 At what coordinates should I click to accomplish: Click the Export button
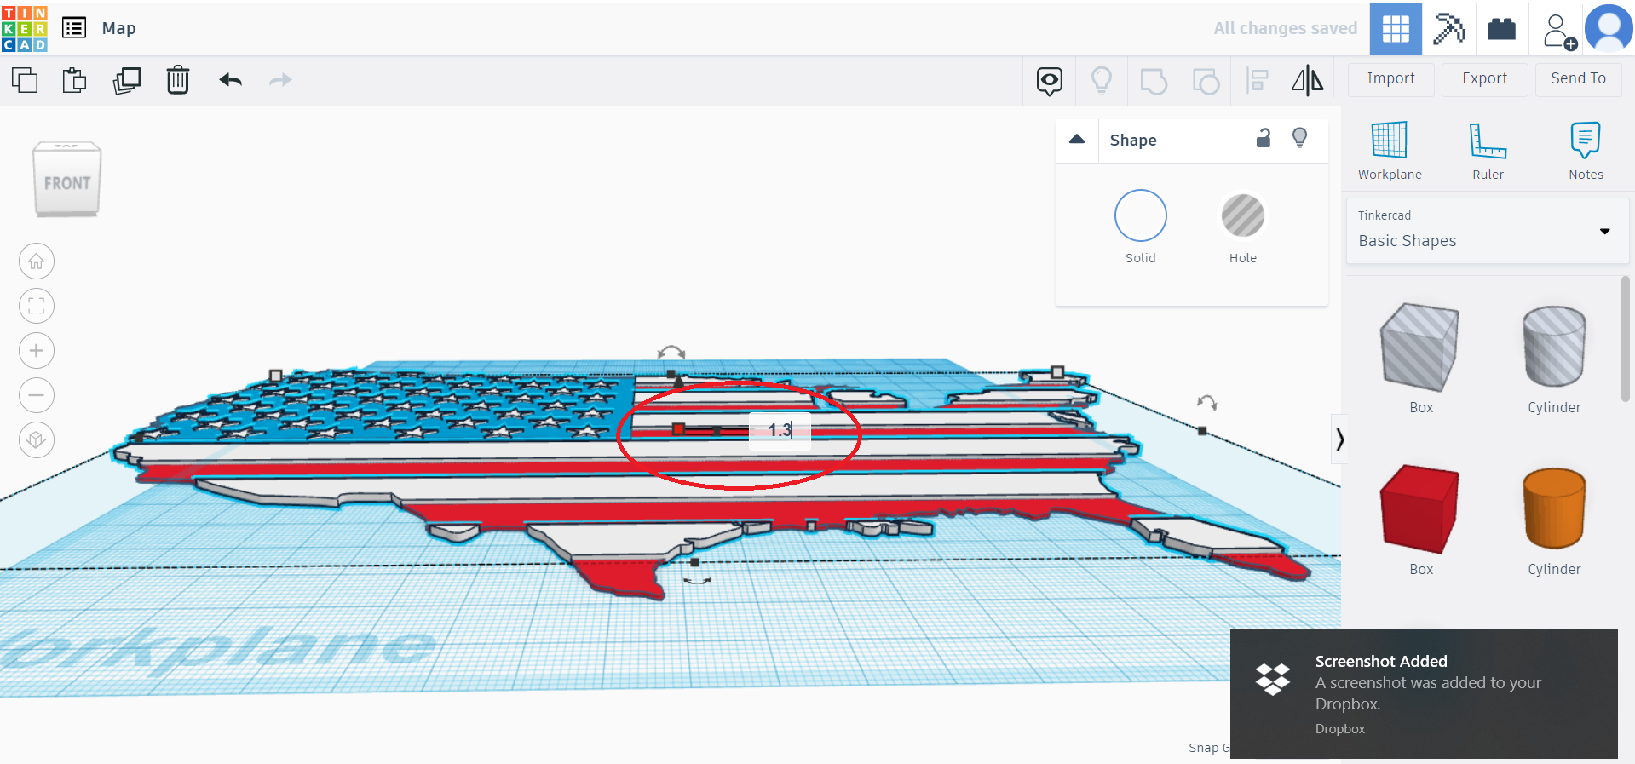point(1484,79)
